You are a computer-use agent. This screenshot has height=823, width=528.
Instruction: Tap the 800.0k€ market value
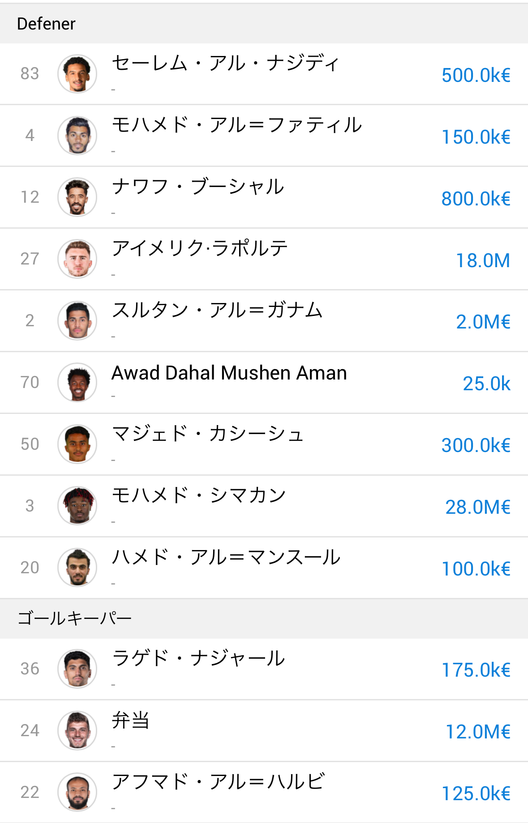(476, 199)
